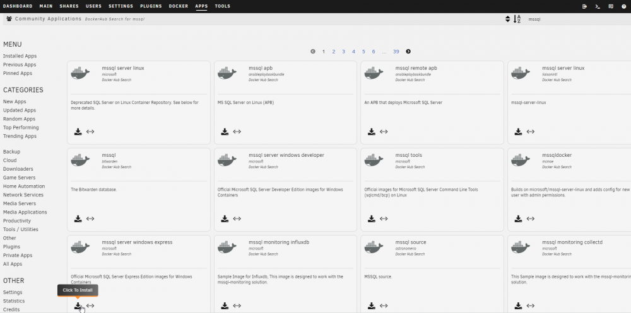Open Settings under the Other section
The image size is (631, 313).
(13, 292)
